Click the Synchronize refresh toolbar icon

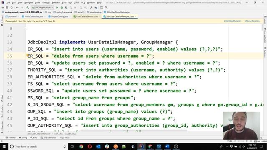pyautogui.click(x=12, y=7)
